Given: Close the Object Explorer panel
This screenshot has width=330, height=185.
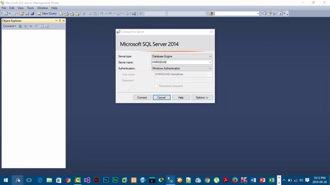Looking at the screenshot, I should pos(63,21).
